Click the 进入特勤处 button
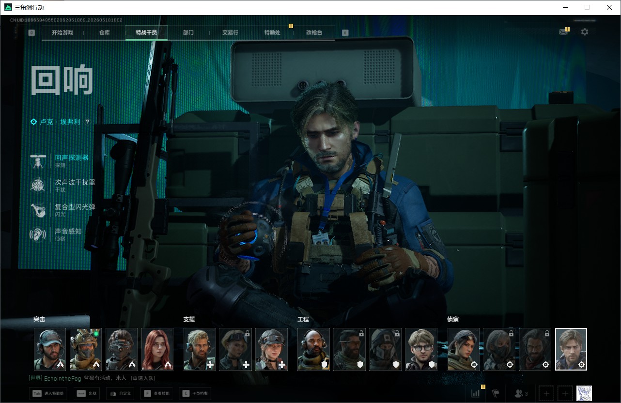Image resolution: width=621 pixels, height=403 pixels. click(48, 393)
